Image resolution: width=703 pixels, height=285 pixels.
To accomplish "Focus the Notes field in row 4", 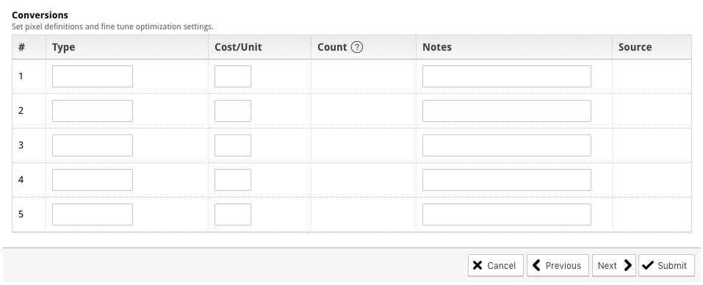I will pyautogui.click(x=507, y=180).
